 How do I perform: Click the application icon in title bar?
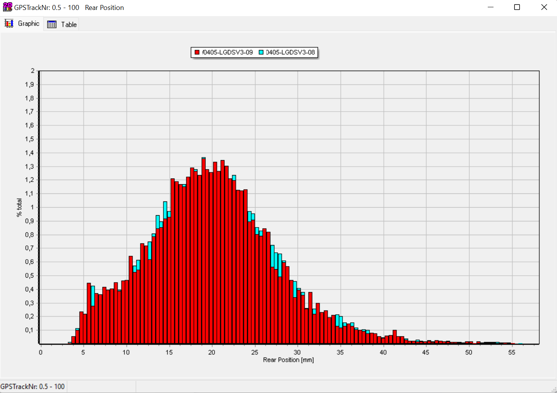[7, 7]
